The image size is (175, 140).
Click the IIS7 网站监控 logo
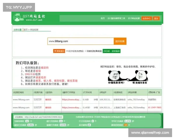[x=29, y=17]
